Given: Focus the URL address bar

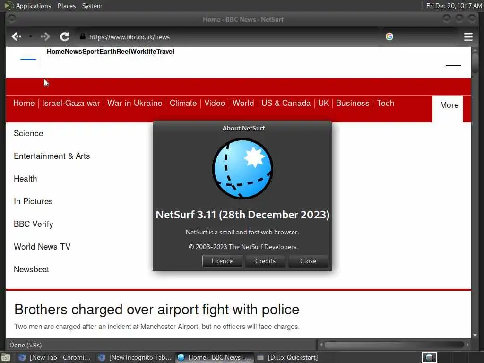Looking at the screenshot, I should (x=228, y=37).
